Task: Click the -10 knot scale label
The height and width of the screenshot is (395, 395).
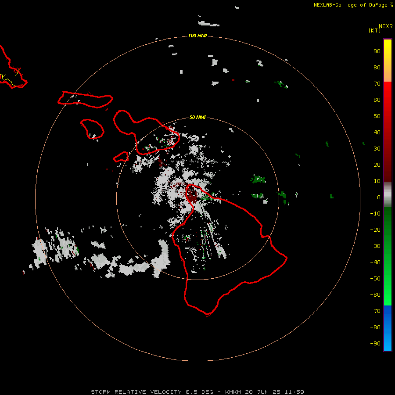Action: coord(375,214)
